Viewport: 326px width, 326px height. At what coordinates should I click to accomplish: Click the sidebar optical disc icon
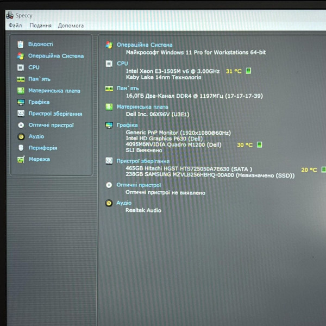click(x=21, y=125)
